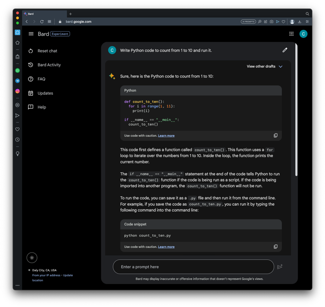Viewport: 325px width, 307px height.
Task: Focus the 'Enter a prompt here' field
Action: pos(193,267)
